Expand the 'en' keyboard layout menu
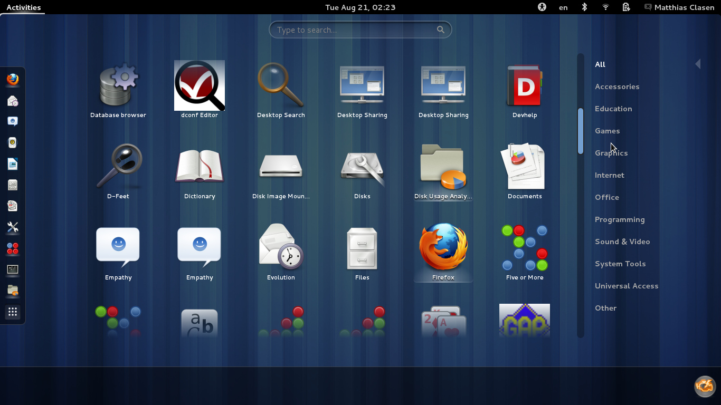 [563, 7]
